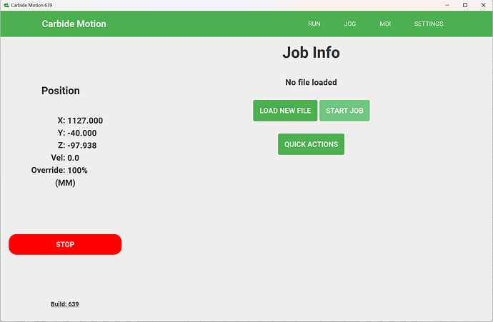Click the Override: 100% readout
This screenshot has width=493, height=322.
(x=59, y=170)
